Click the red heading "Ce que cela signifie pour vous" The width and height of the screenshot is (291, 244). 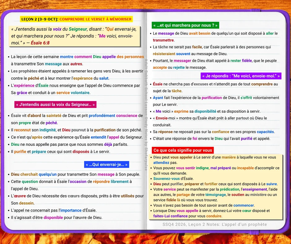183,150
